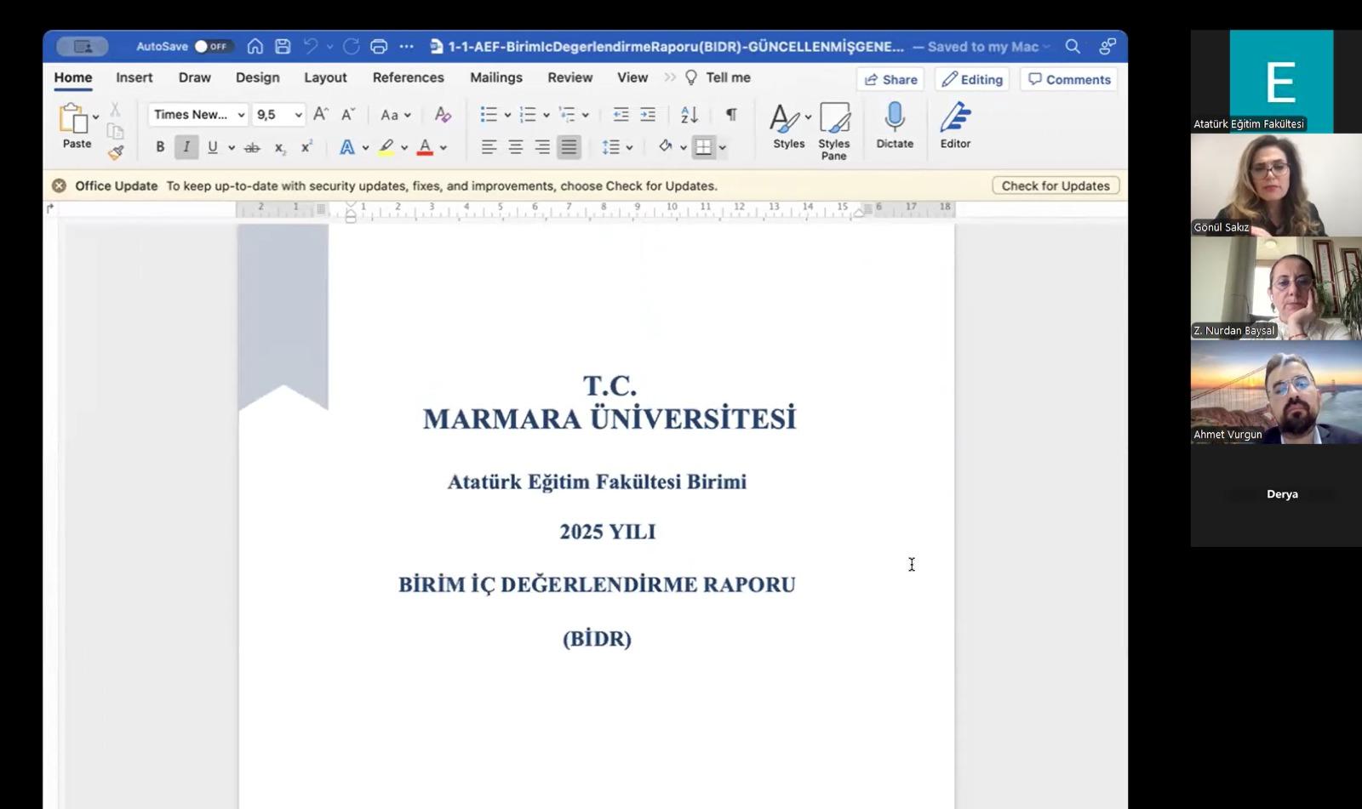Viewport: 1362px width, 809px height.
Task: Click the Show paragraph marks icon
Action: coord(731,115)
